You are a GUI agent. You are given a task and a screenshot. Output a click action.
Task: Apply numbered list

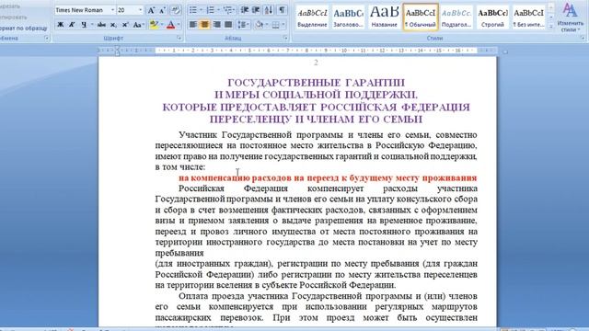click(211, 10)
